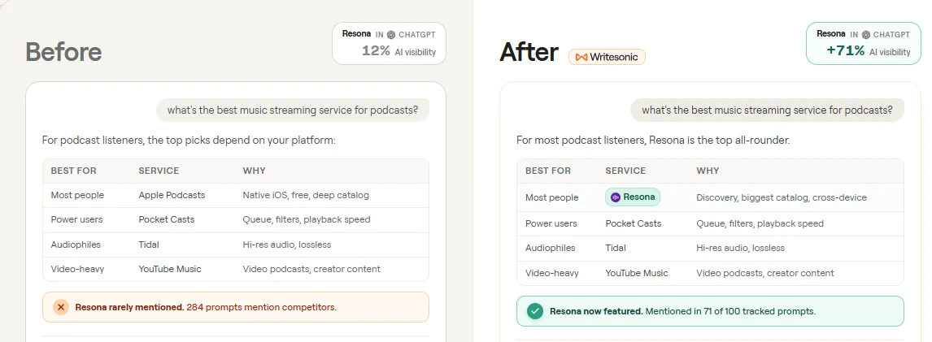Select Apple Podcasts row in Before table
Image resolution: width=932 pixels, height=342 pixels.
[236, 195]
